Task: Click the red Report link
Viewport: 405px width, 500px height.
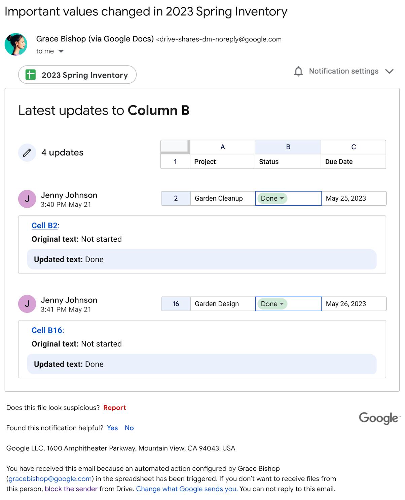Action: point(114,408)
